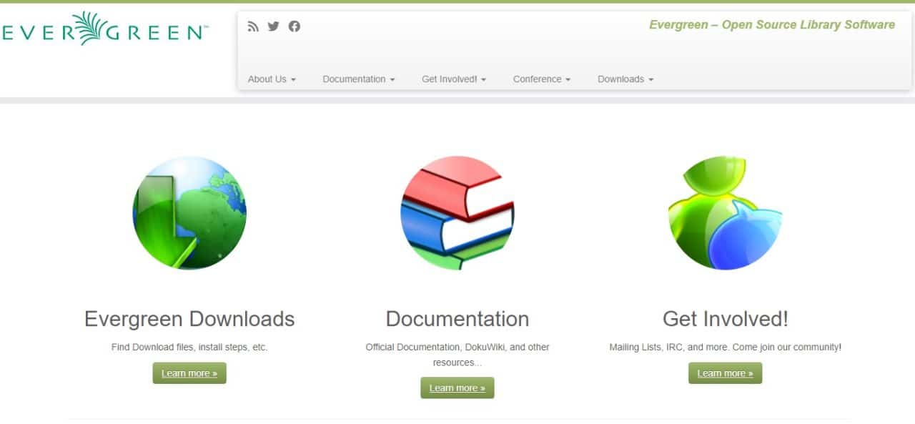Click the Evergreen logo
915x424 pixels.
click(x=104, y=29)
